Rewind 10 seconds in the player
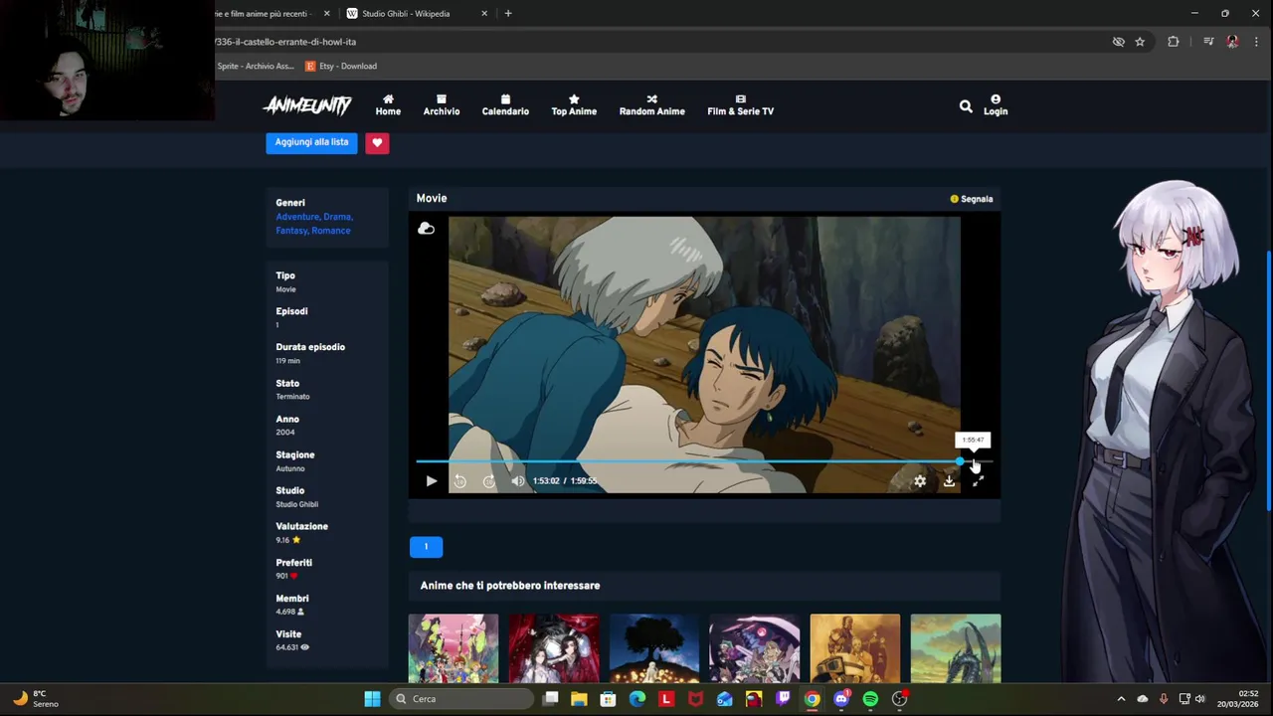 [x=459, y=481]
